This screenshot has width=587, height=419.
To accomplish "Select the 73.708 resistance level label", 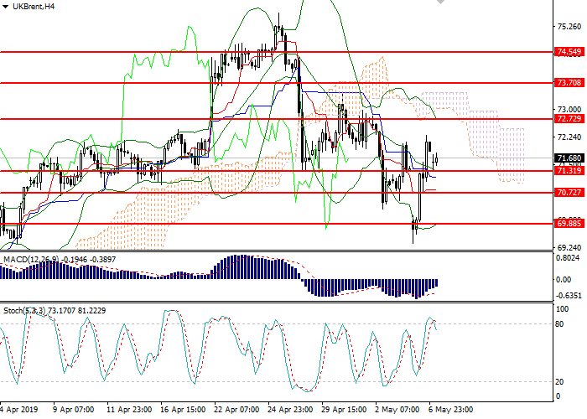I will pos(569,83).
